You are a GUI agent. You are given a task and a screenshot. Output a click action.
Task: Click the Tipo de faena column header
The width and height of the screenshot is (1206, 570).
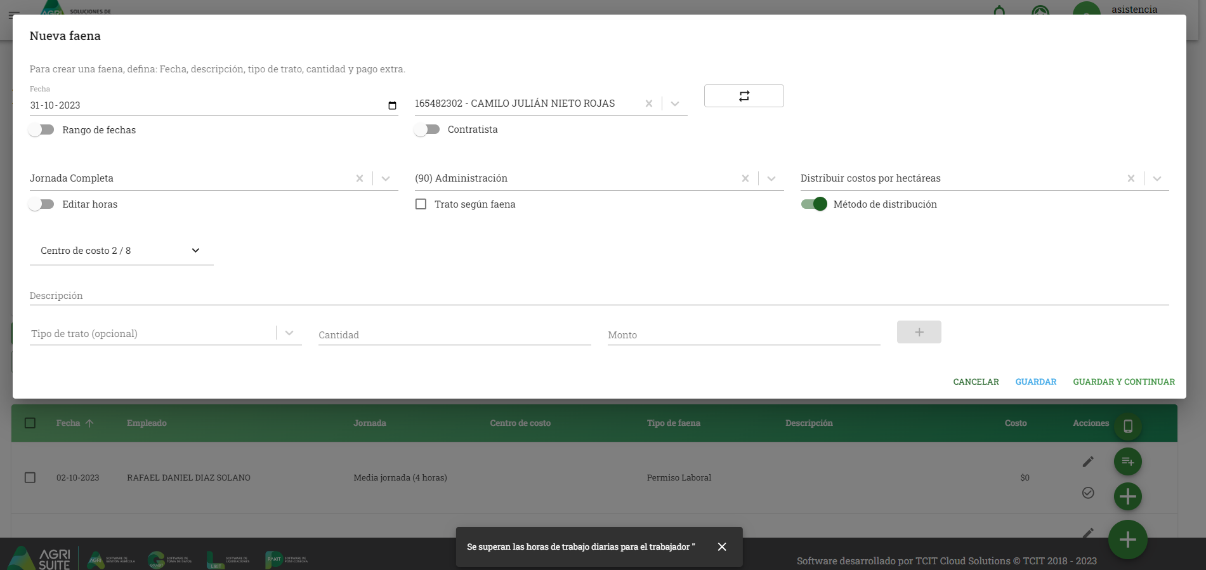(674, 423)
